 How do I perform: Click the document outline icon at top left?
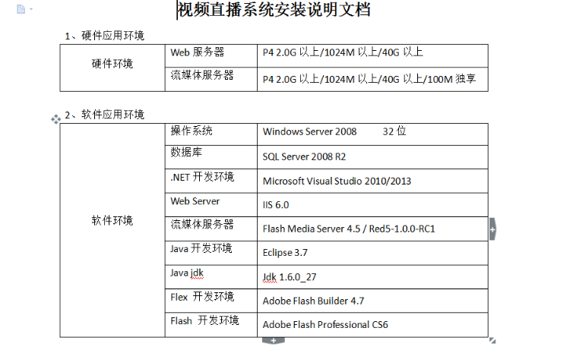coord(21,9)
